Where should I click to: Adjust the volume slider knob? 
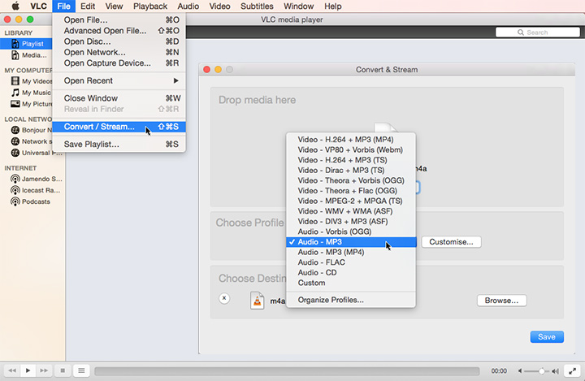pos(541,371)
